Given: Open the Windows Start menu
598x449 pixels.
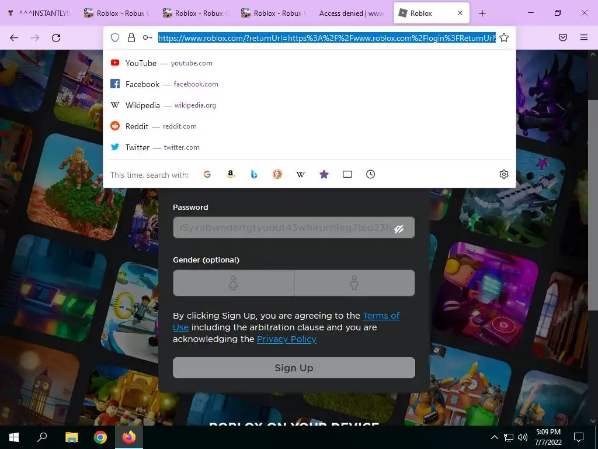Looking at the screenshot, I should pyautogui.click(x=14, y=437).
